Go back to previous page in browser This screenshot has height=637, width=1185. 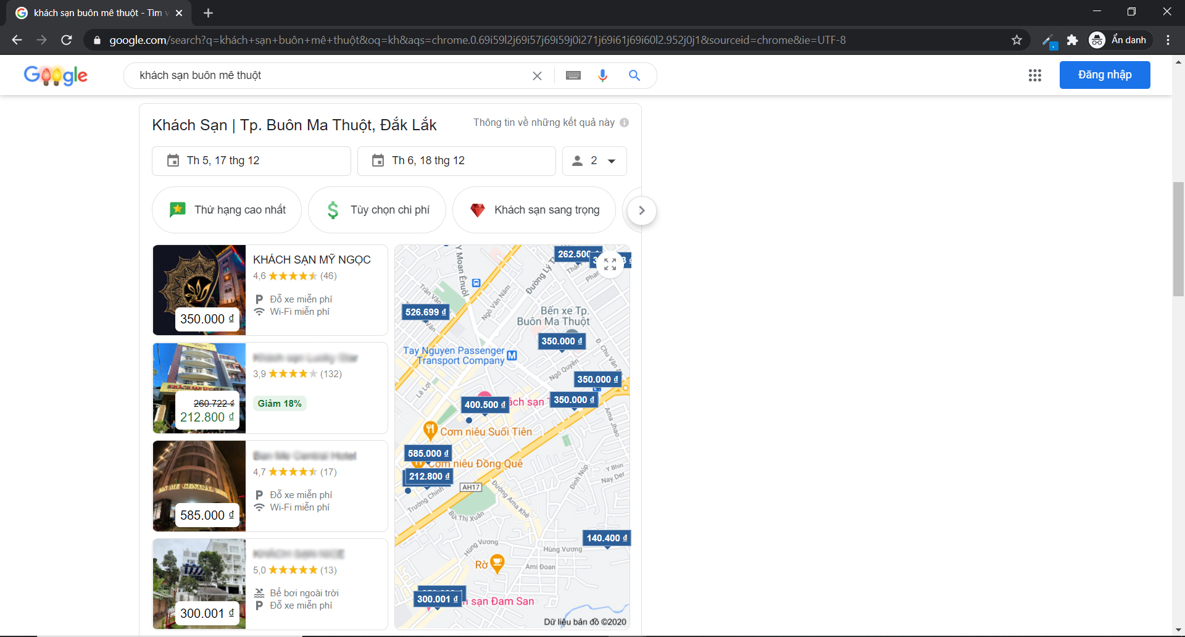point(17,40)
